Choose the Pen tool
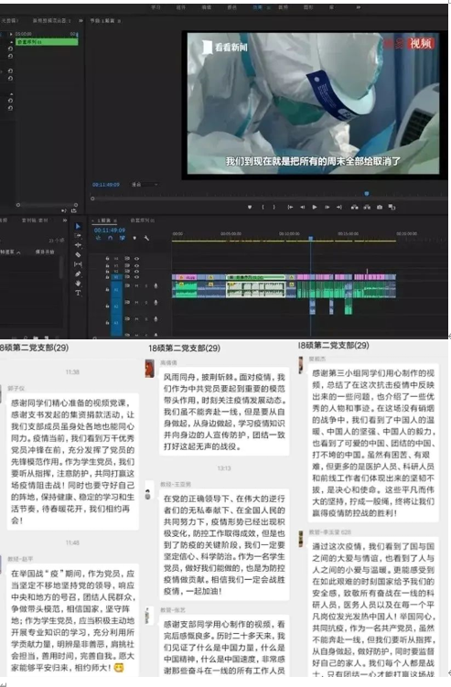 tap(78, 274)
